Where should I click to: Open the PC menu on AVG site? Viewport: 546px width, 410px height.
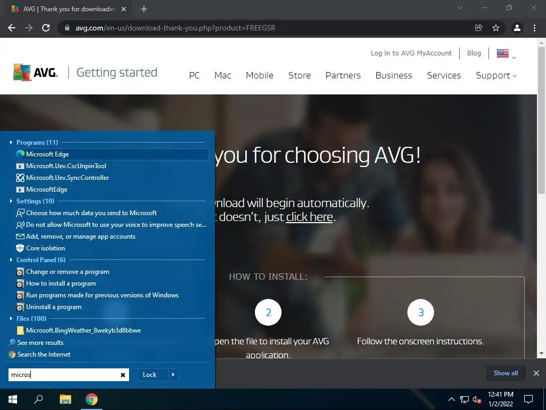(x=194, y=75)
